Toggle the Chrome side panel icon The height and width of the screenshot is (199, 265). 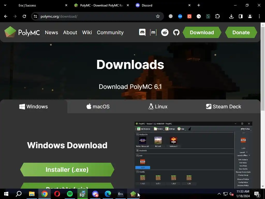pyautogui.click(x=240, y=16)
